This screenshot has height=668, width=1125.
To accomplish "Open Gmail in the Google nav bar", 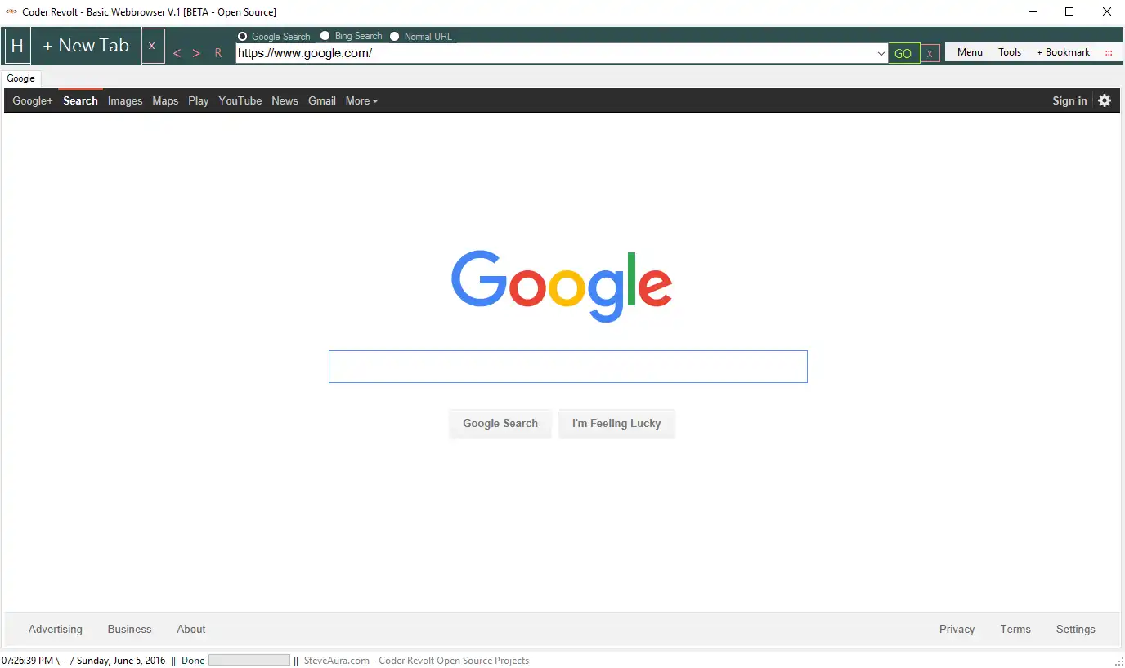I will click(x=322, y=100).
